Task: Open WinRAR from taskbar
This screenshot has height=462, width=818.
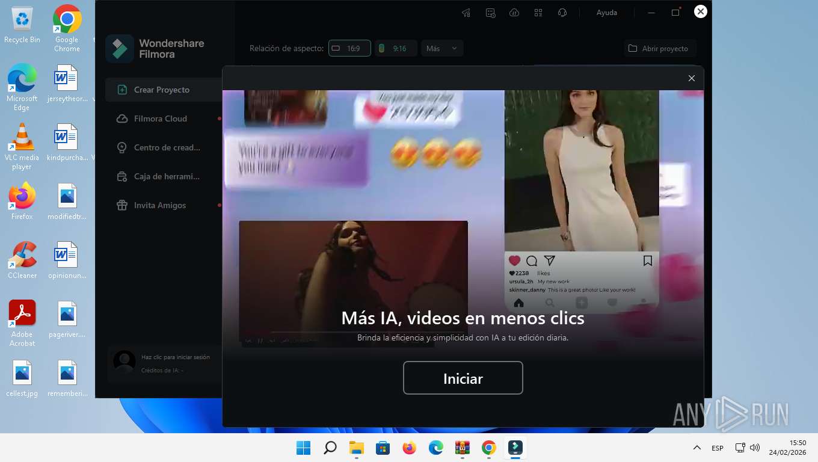Action: click(x=463, y=448)
